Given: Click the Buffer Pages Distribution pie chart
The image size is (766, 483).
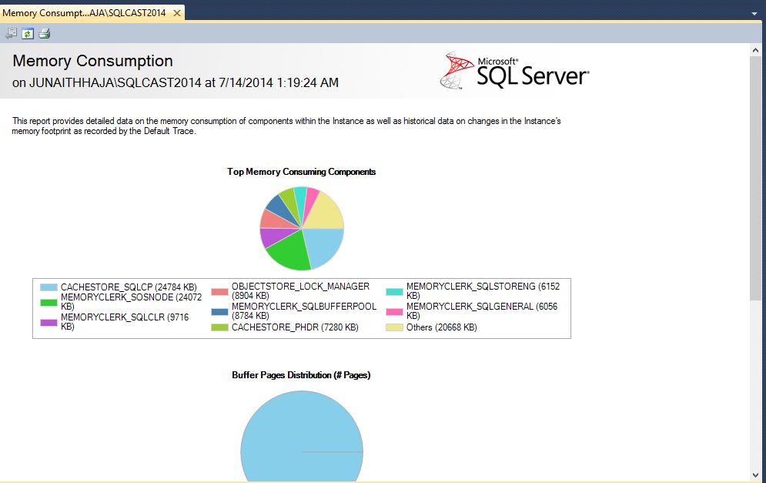Looking at the screenshot, I should click(302, 436).
